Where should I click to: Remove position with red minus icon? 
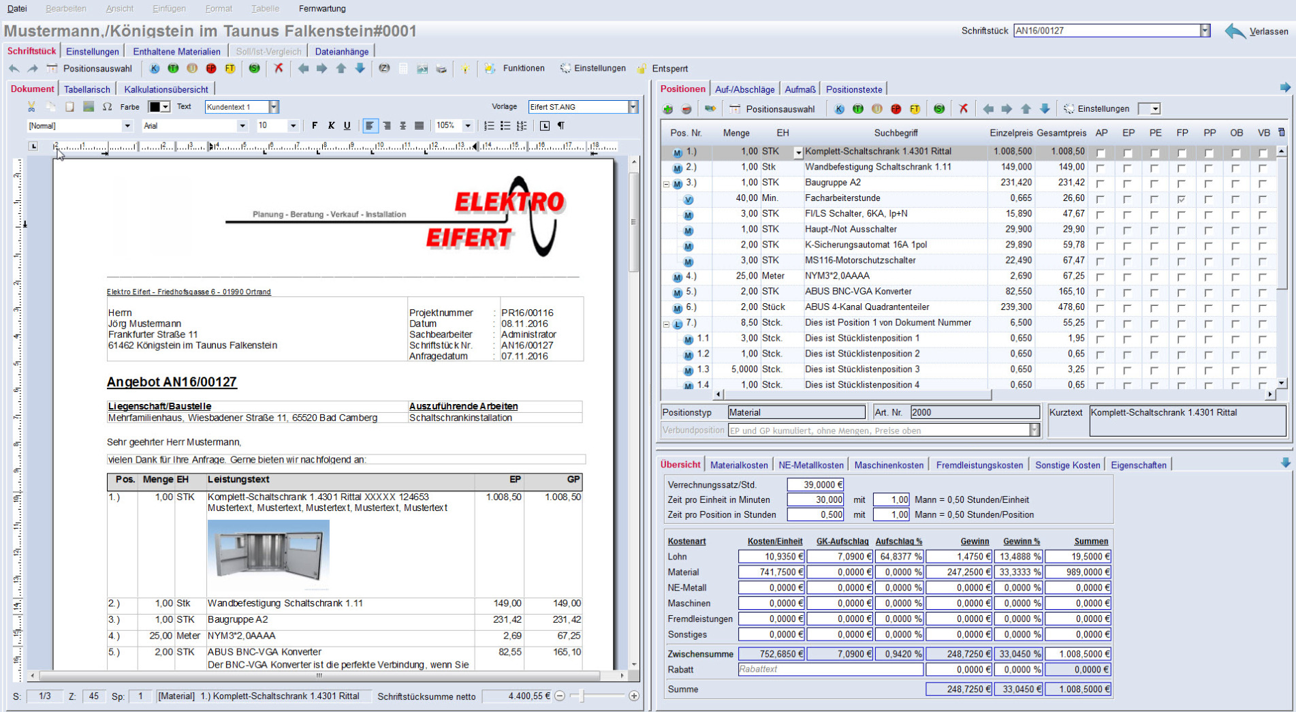pyautogui.click(x=686, y=109)
